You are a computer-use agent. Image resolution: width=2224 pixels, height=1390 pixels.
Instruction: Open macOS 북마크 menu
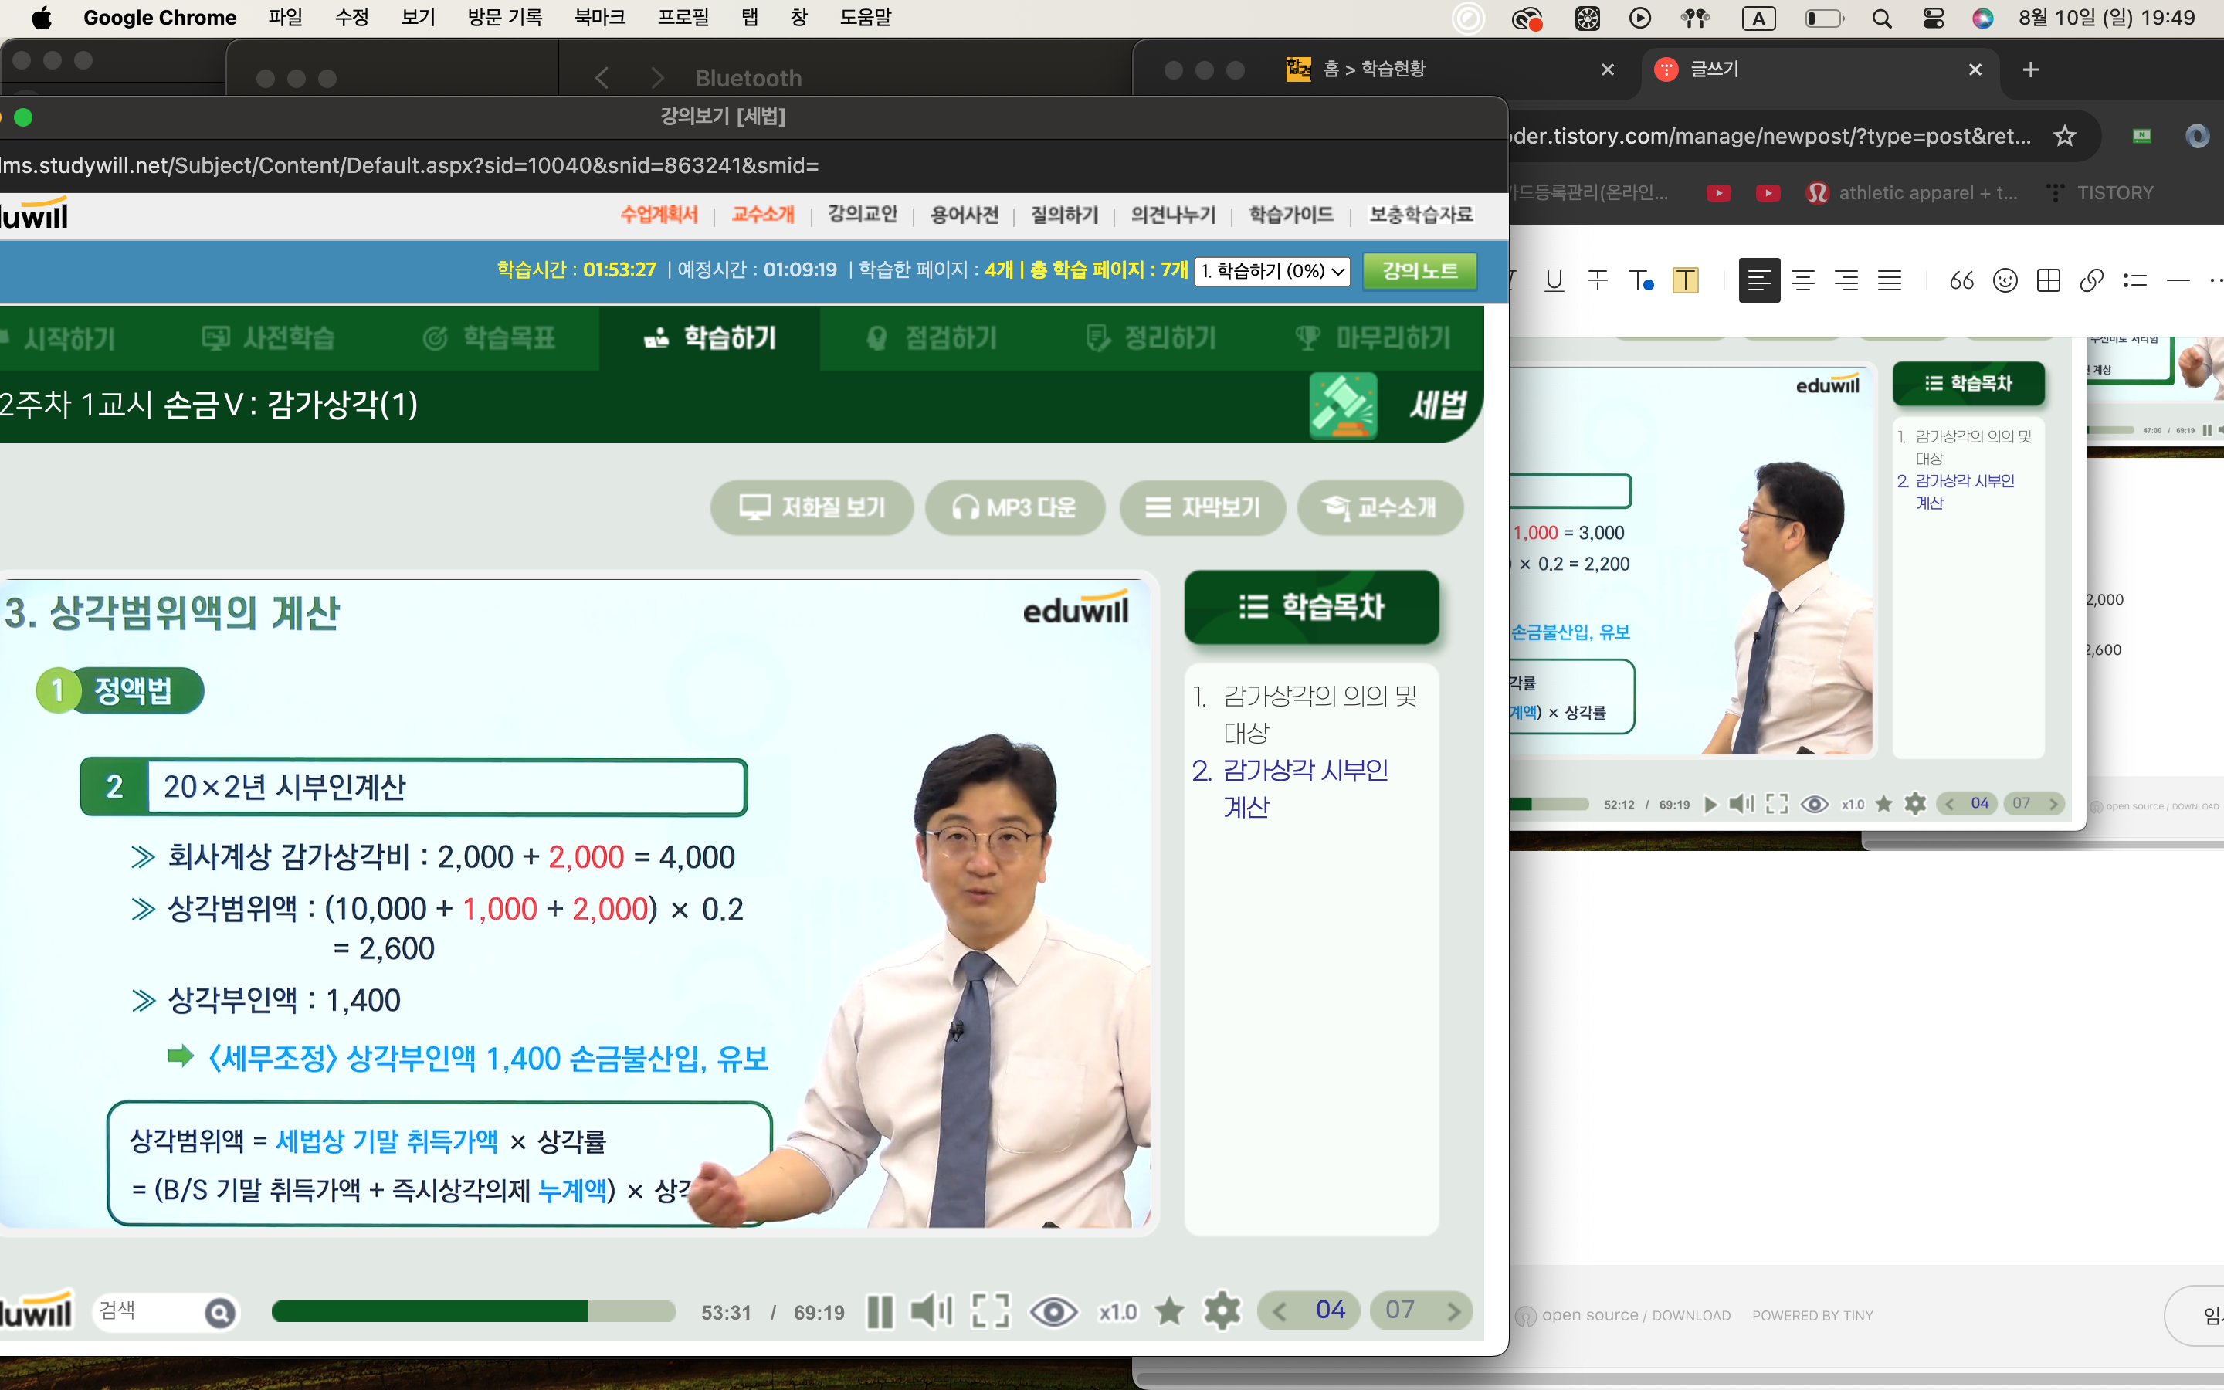(x=599, y=18)
